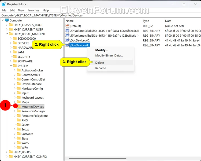The image size is (201, 161).
Task: Expand the ControlSet001 chevron
Action: (x=15, y=75)
